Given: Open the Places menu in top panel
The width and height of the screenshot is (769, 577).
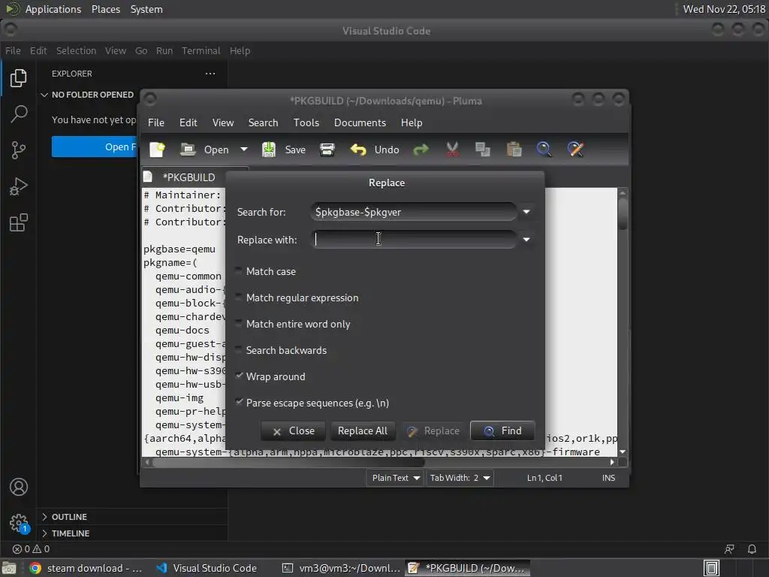Looking at the screenshot, I should coord(105,9).
